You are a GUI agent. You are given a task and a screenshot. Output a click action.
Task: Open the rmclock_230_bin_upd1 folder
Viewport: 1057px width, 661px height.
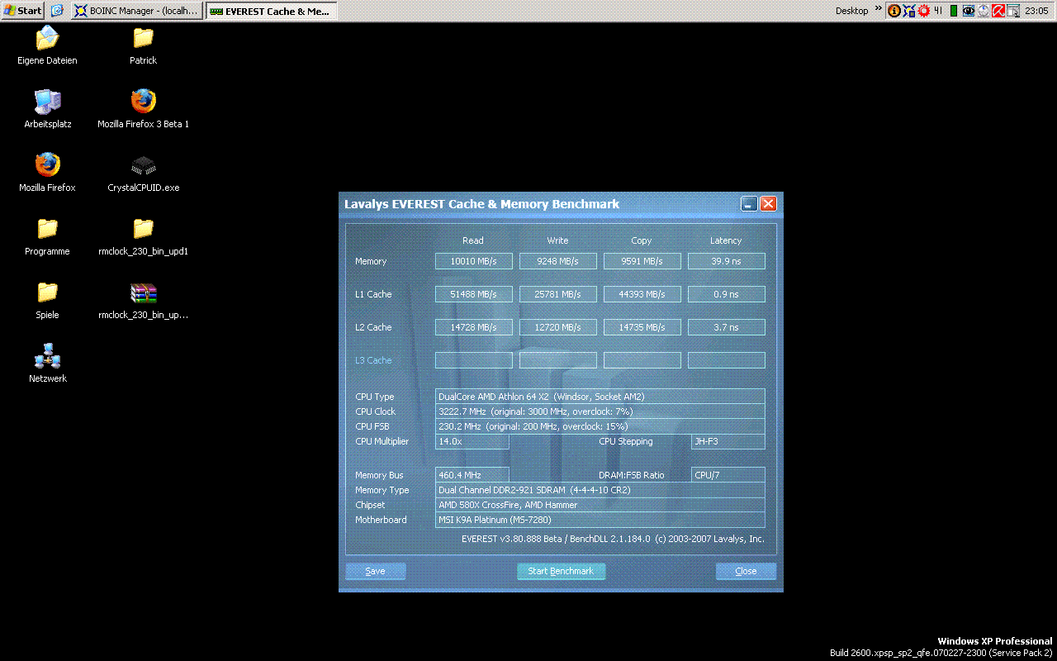click(x=143, y=229)
